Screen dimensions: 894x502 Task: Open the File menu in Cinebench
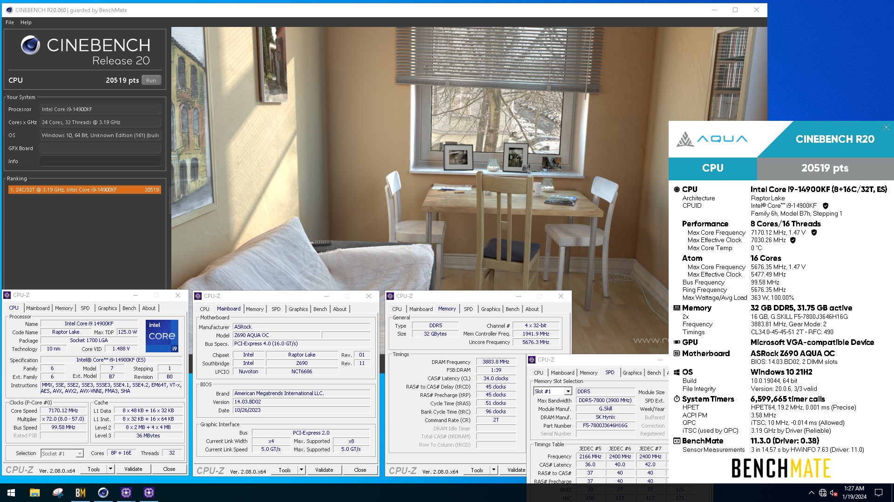click(10, 22)
